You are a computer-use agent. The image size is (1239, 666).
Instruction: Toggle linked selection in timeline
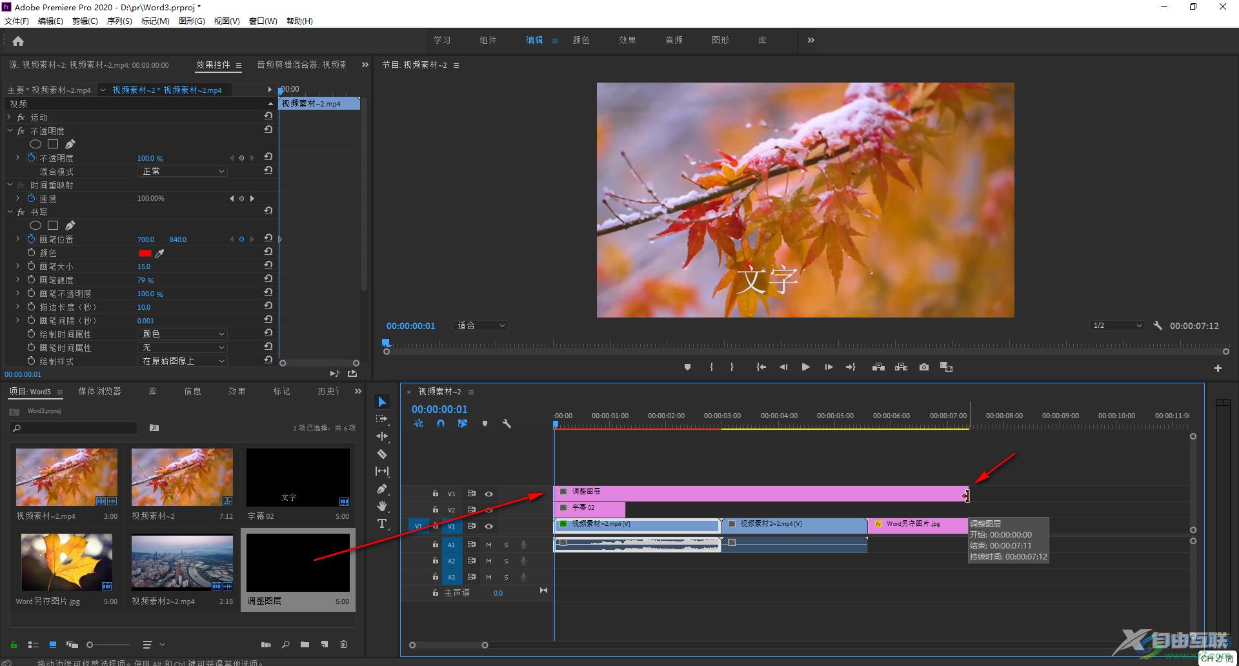click(463, 424)
